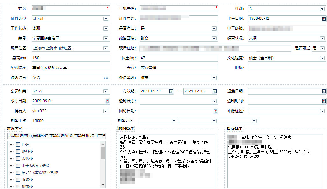This screenshot has height=189, width=327.
Task: Check the 电子商务/互联网 checkbox
Action: click(18, 166)
